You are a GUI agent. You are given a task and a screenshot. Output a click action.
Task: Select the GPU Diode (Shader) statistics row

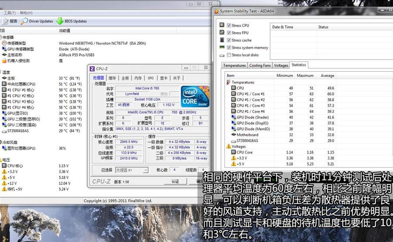pos(280,117)
